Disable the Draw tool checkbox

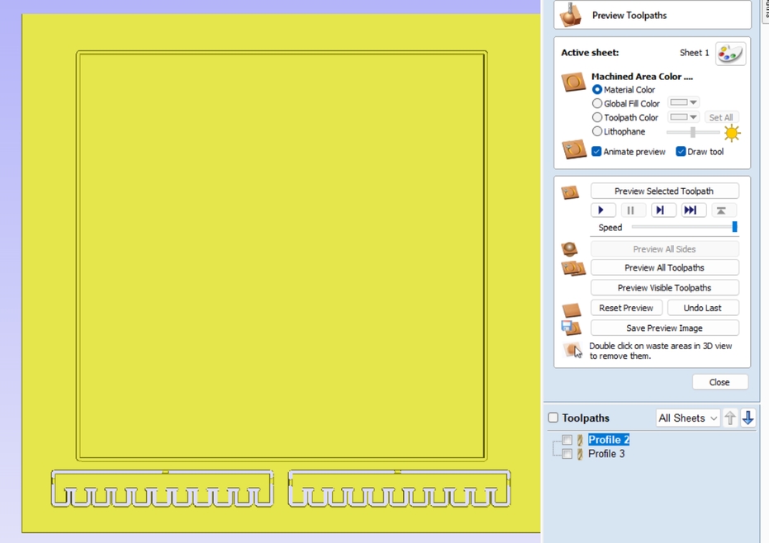(x=680, y=151)
